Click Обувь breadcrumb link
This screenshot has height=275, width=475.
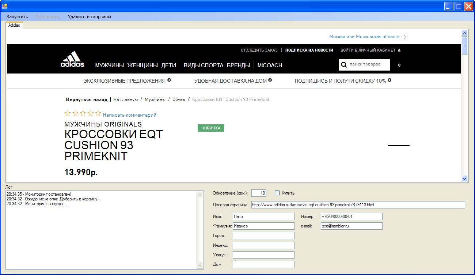click(x=179, y=99)
